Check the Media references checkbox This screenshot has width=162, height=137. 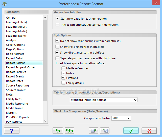click(63, 68)
